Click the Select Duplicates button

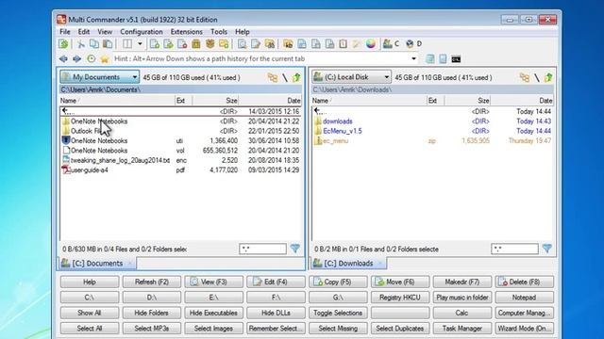coord(400,329)
